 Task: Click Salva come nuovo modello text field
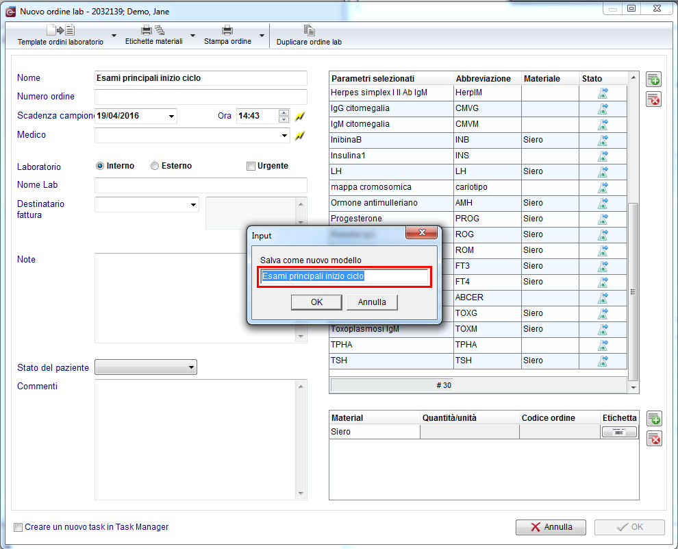[344, 276]
